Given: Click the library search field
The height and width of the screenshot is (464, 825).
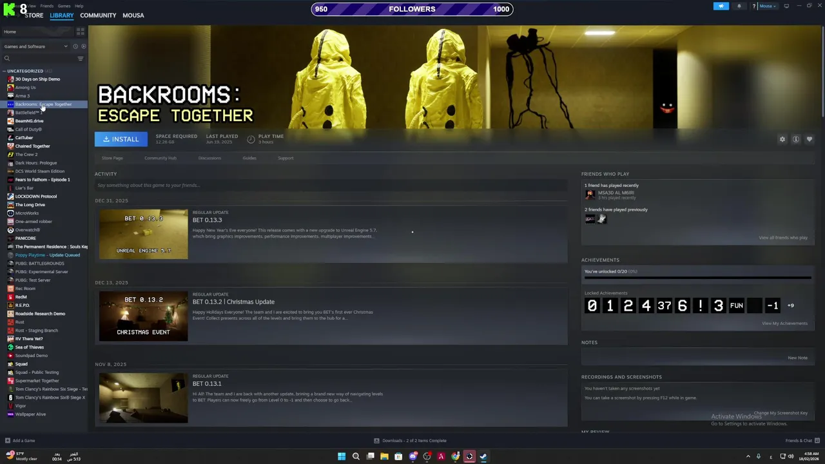Looking at the screenshot, I should pos(39,59).
